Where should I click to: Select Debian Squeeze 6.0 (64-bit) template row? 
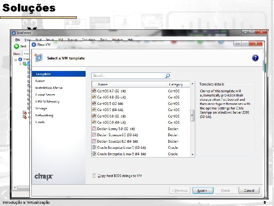pos(141,141)
